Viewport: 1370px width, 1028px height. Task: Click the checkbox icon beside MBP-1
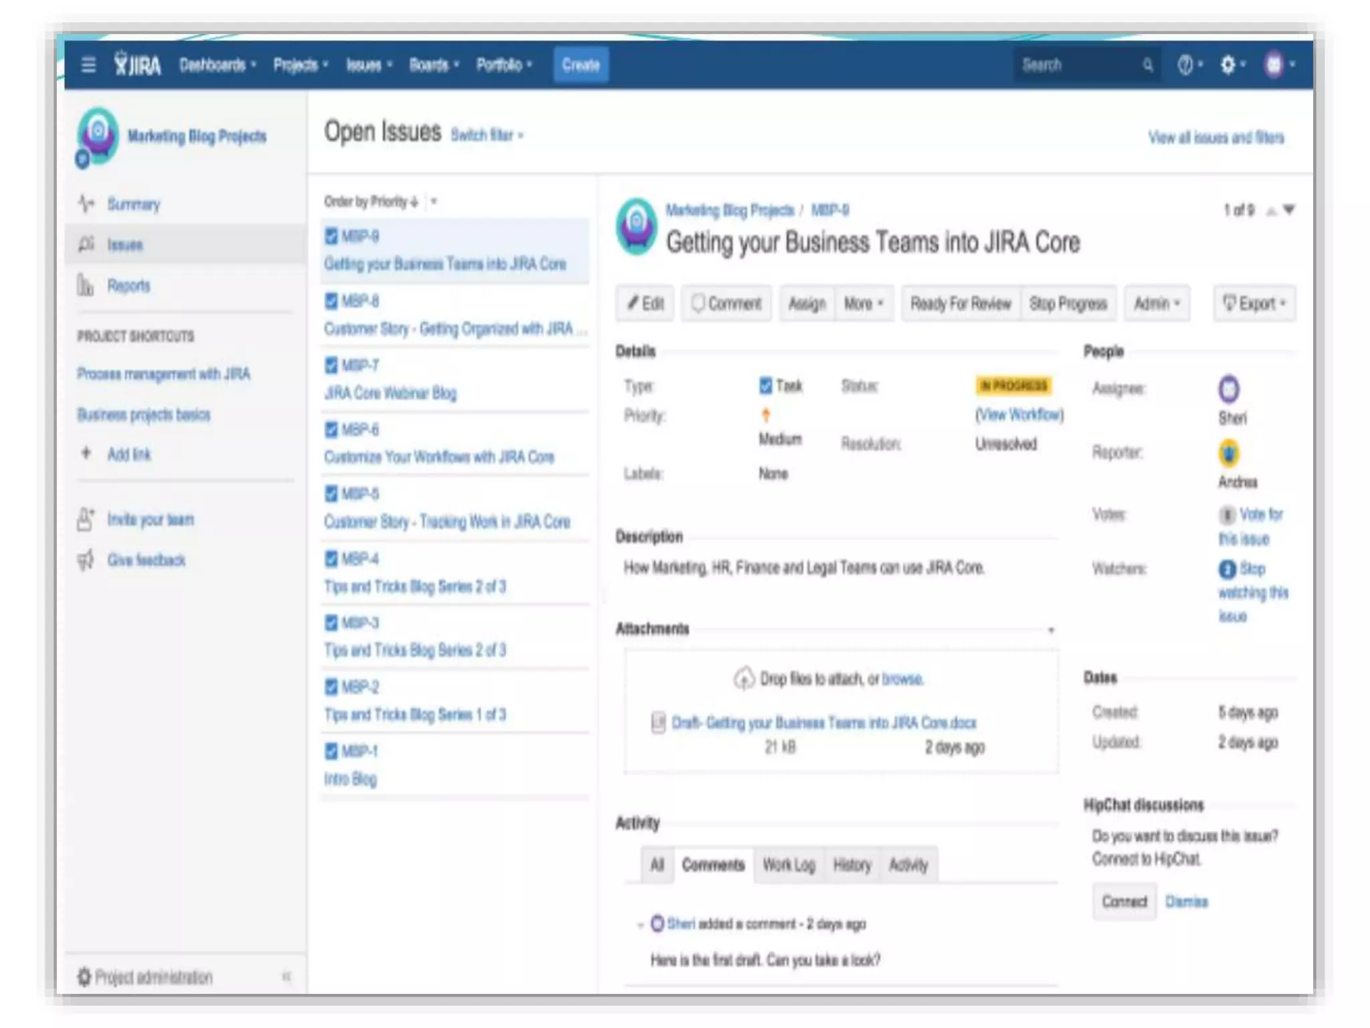click(331, 751)
